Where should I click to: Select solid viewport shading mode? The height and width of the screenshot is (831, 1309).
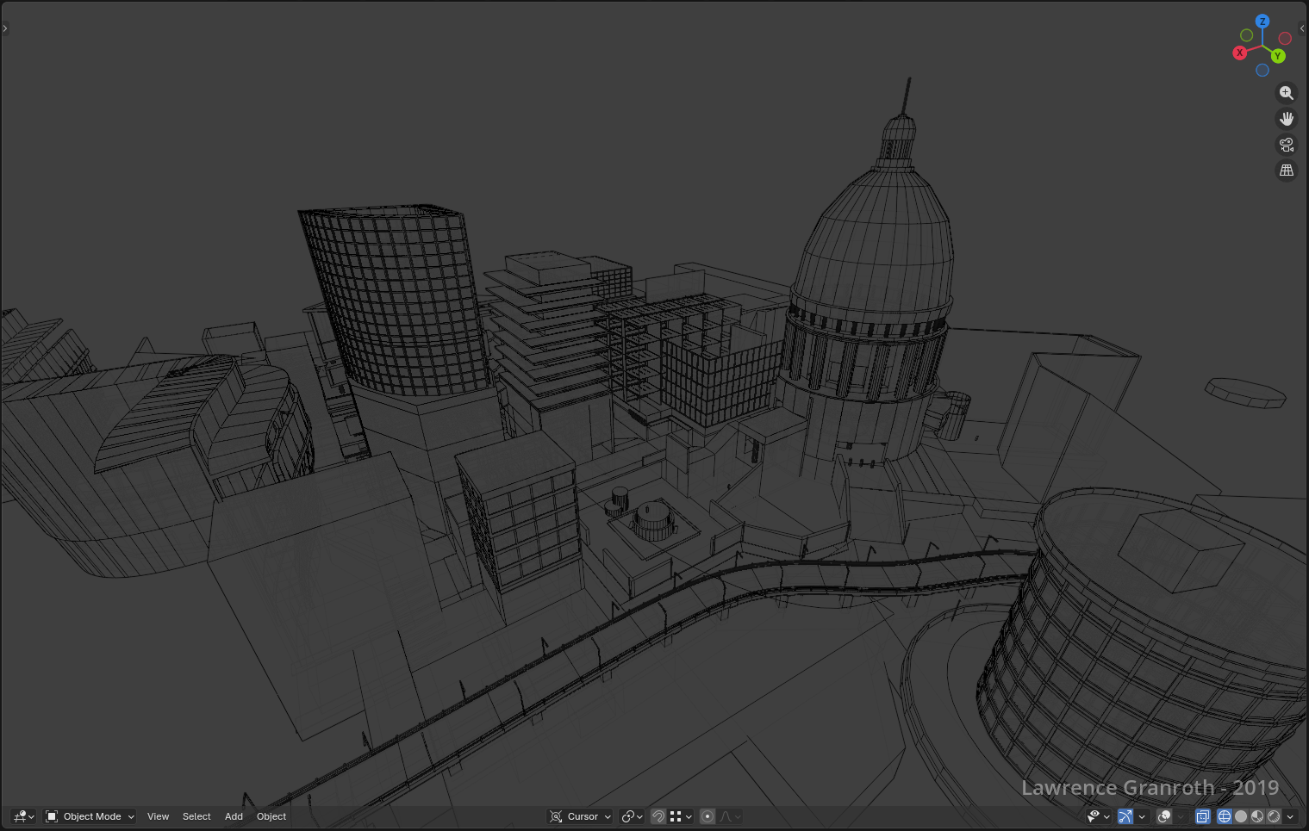coord(1241,816)
